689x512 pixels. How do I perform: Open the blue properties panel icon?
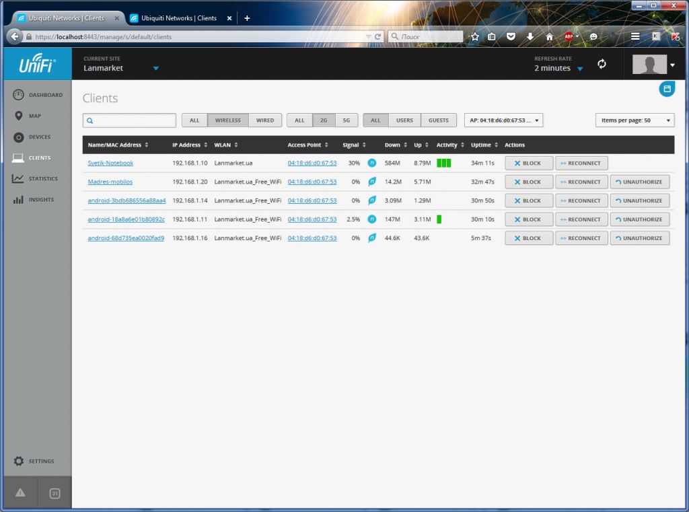coord(667,89)
